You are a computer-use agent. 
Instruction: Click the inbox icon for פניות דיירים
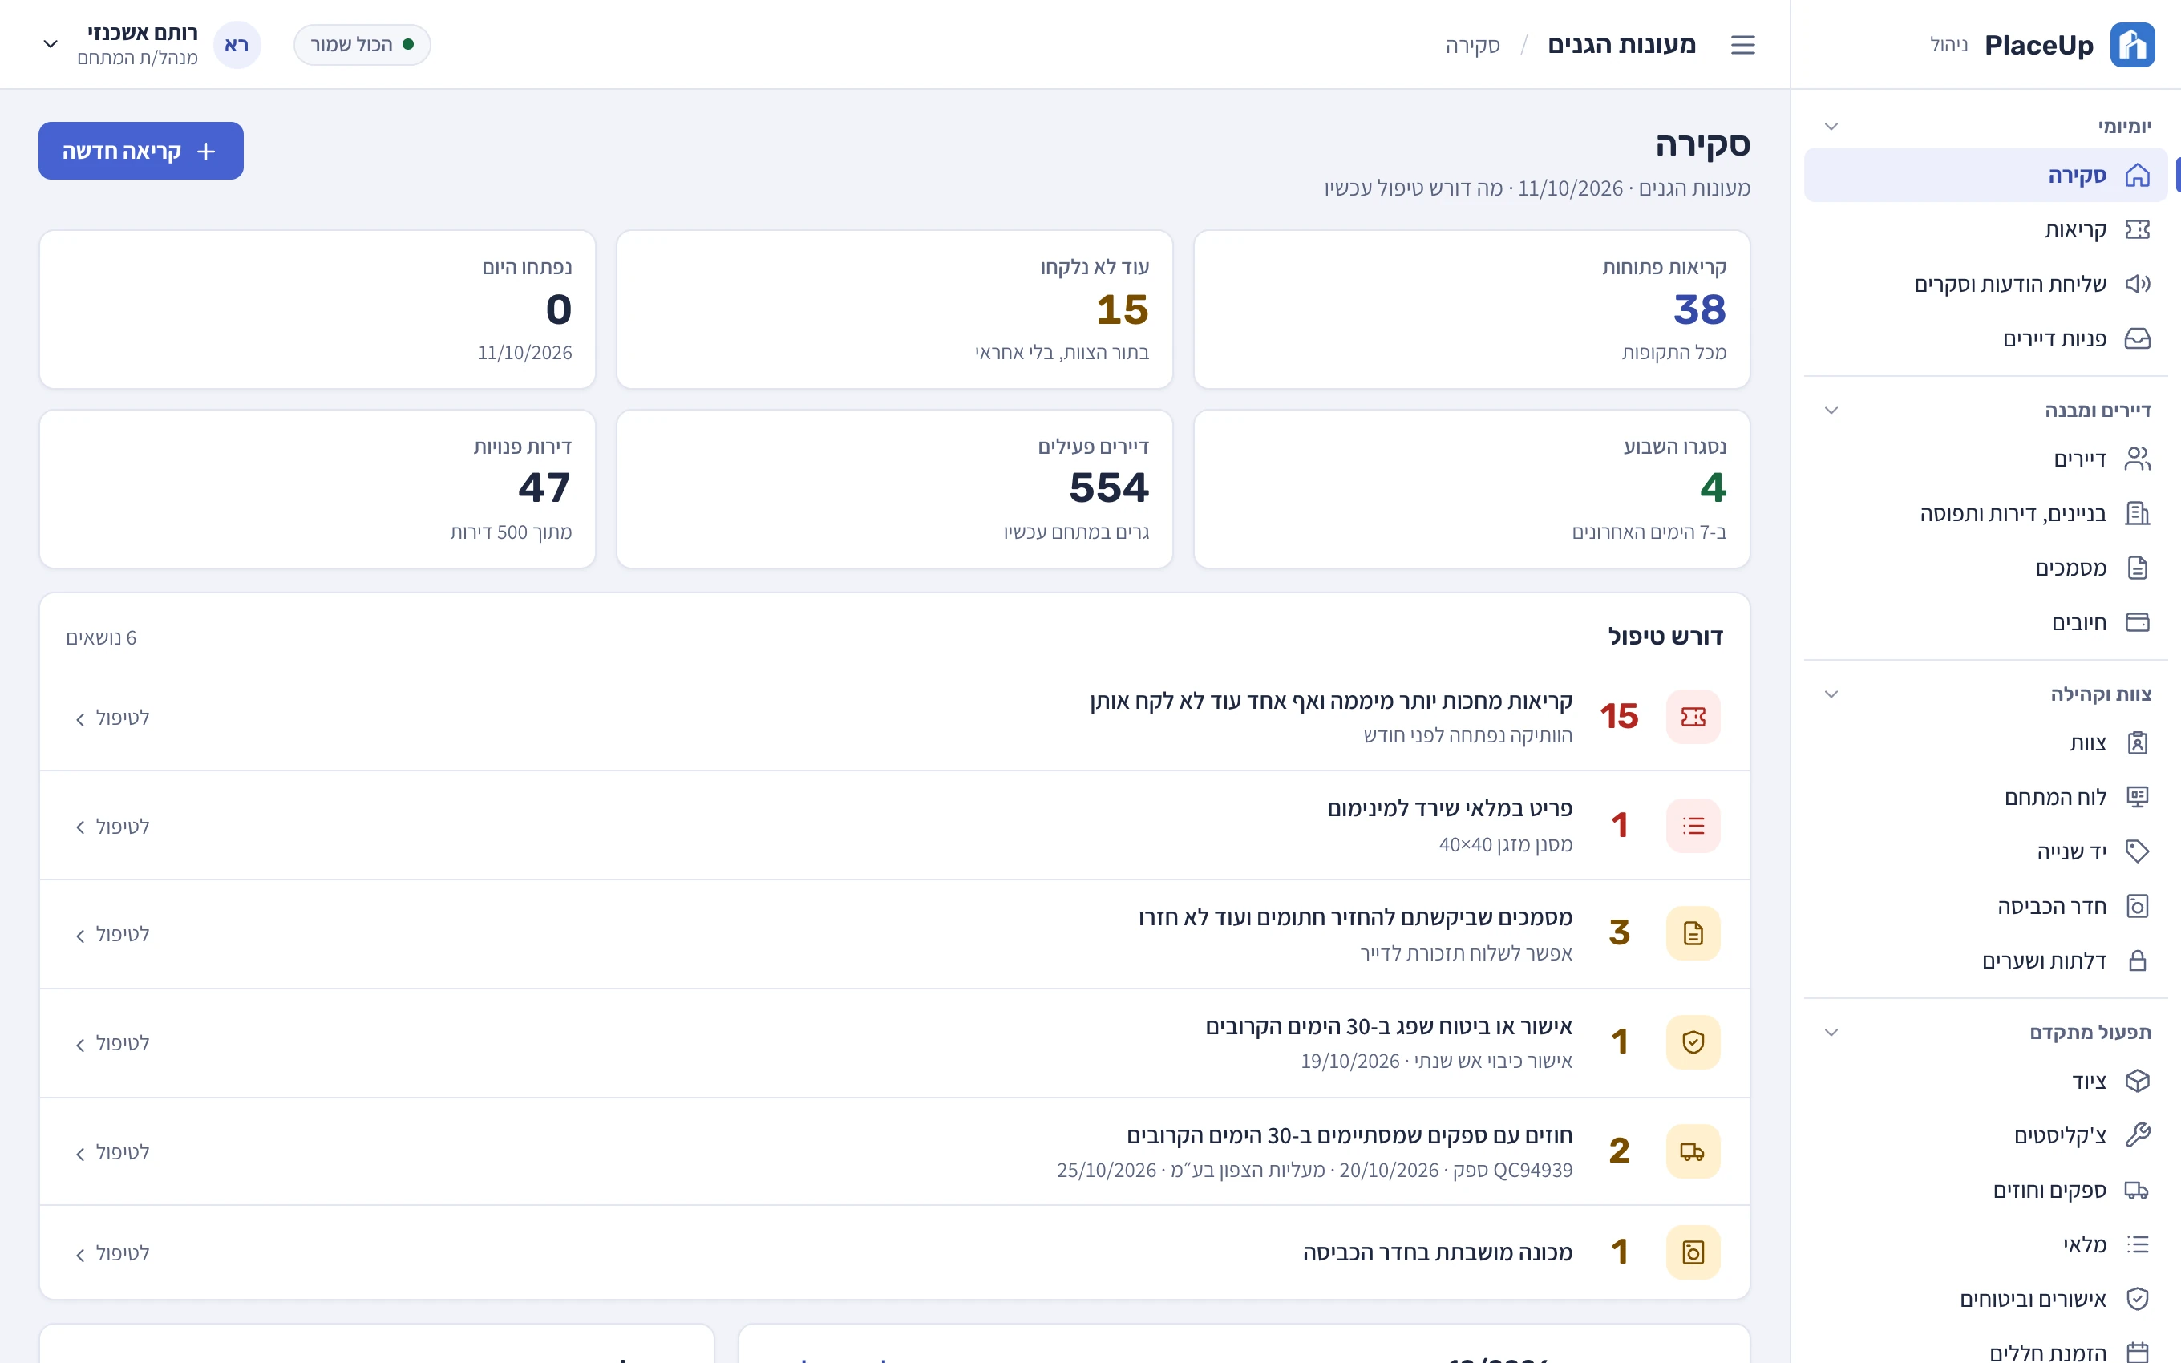point(2137,338)
